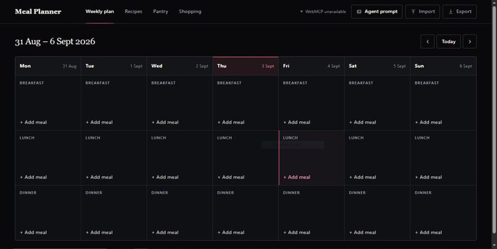The image size is (497, 249).
Task: Go to next week with right chevron
Action: point(469,41)
